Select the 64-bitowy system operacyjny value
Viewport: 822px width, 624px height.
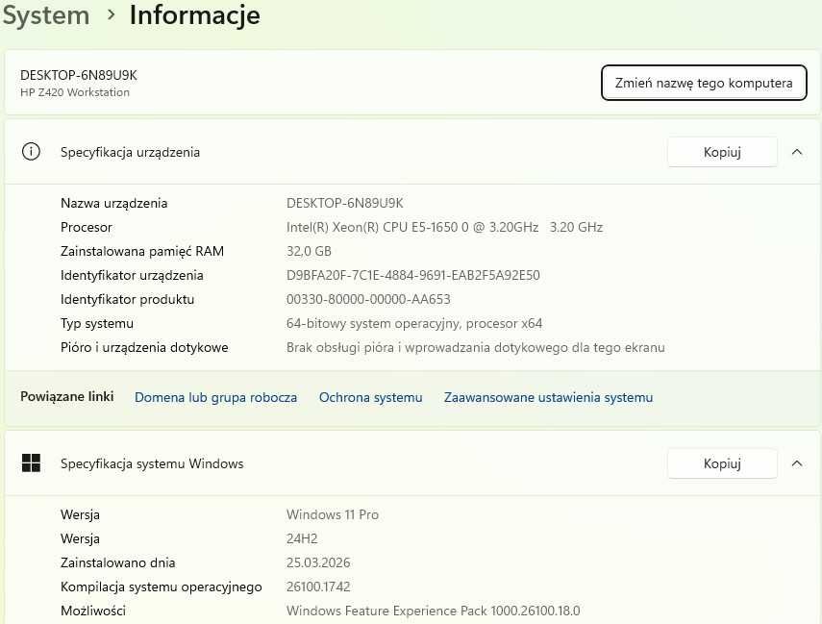tap(414, 323)
